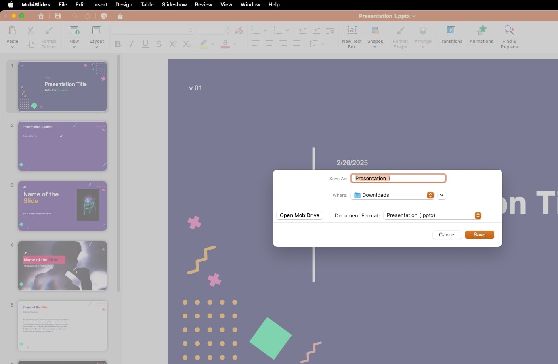
Task: Click the Print icon
Action: 104,16
